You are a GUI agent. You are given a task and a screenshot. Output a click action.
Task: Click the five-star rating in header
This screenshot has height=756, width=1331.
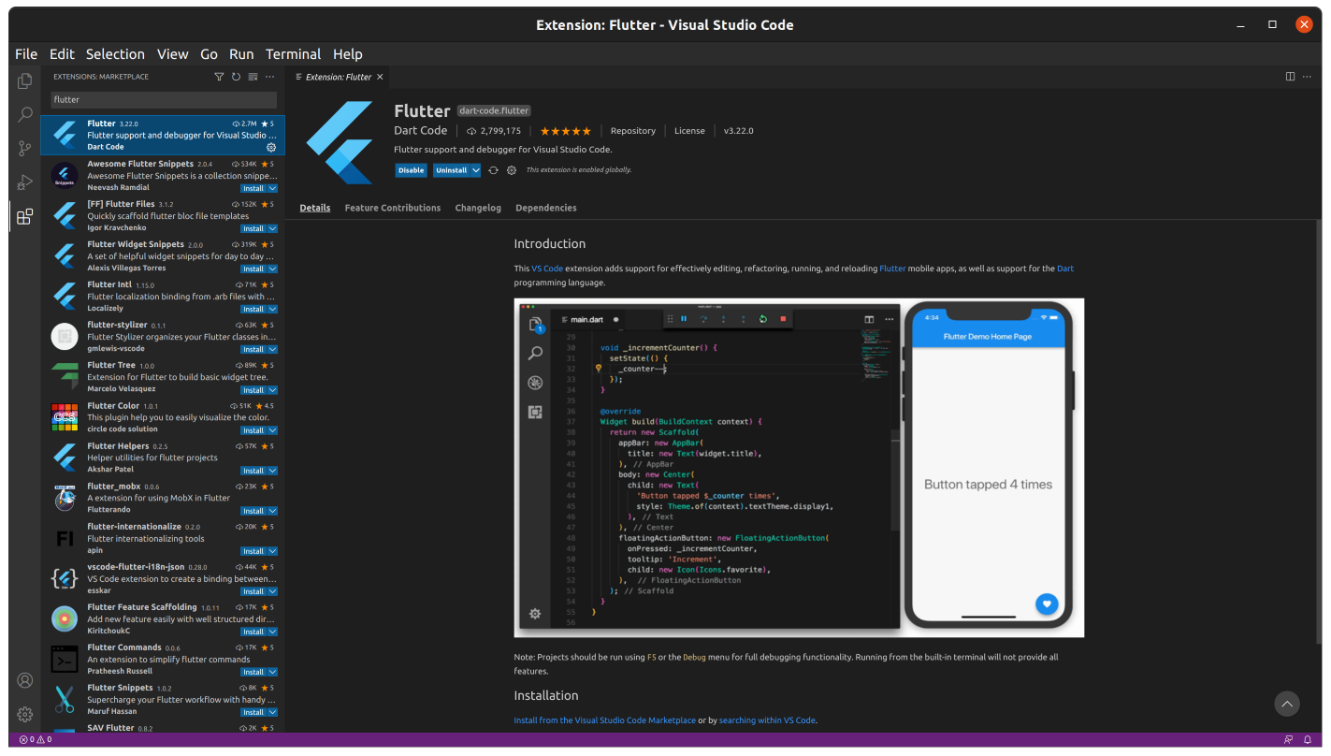pyautogui.click(x=565, y=131)
